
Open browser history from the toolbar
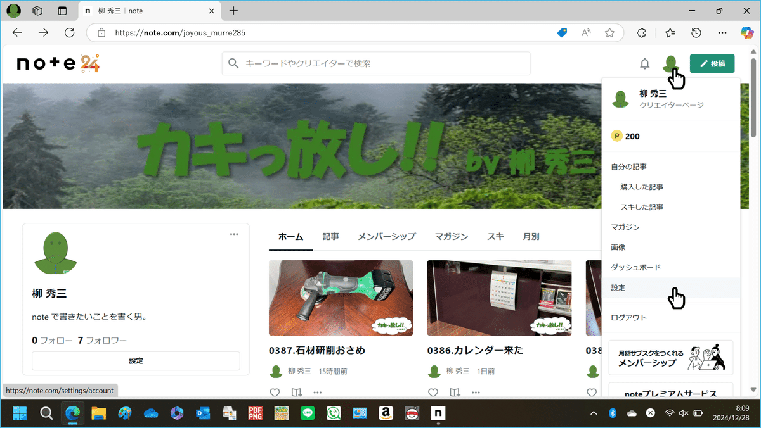[696, 32]
